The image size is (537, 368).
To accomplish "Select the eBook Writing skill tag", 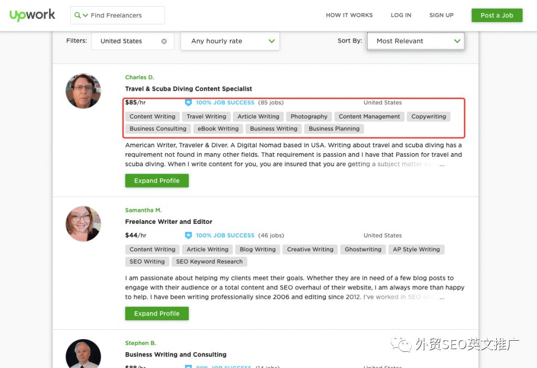I will 218,129.
